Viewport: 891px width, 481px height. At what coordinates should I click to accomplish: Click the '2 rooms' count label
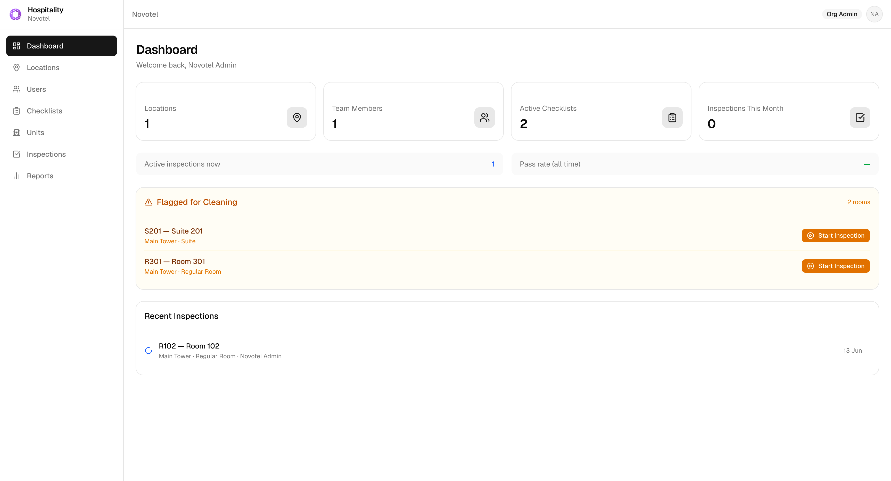(859, 202)
